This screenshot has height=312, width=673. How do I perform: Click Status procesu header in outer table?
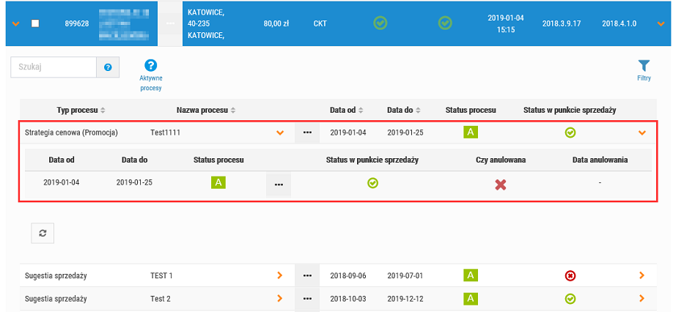[x=471, y=110]
